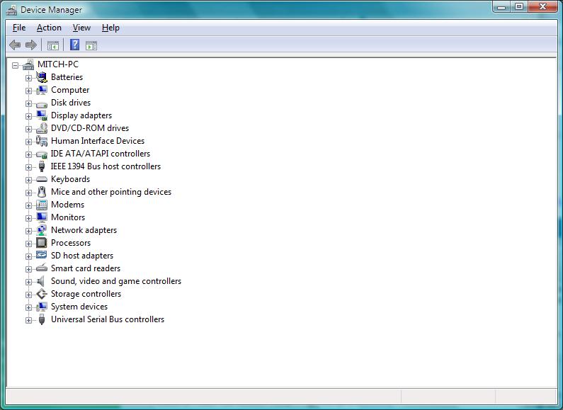563x410 pixels.
Task: Click the Forward arrow toolbar icon
Action: [x=31, y=45]
